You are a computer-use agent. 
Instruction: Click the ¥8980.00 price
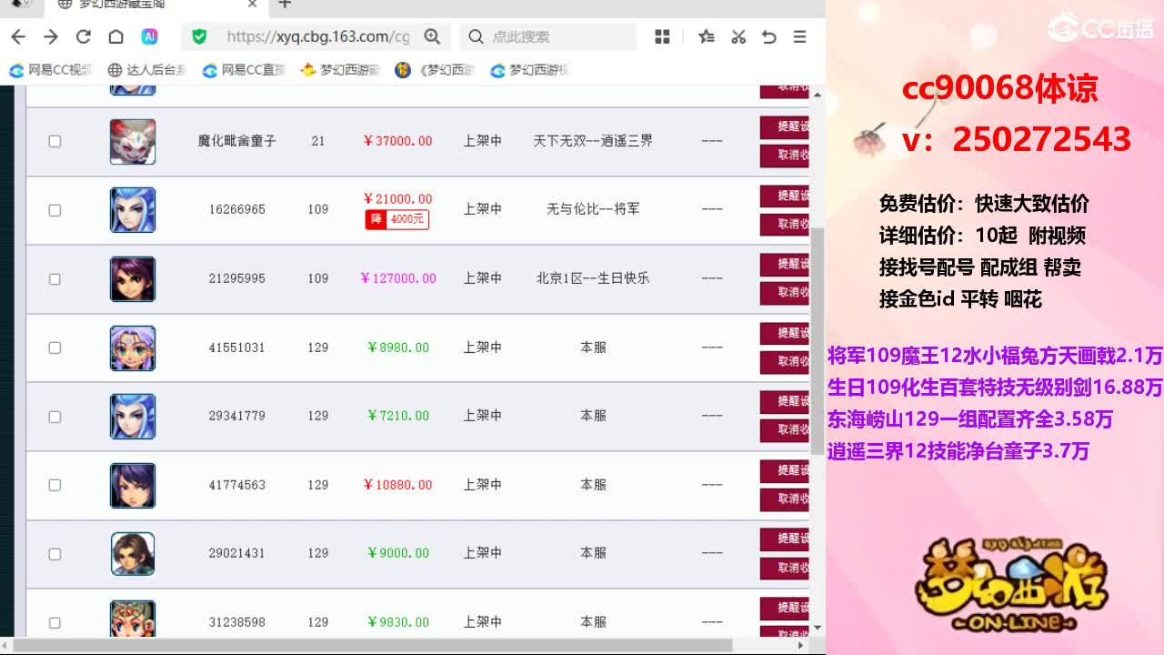tap(398, 348)
